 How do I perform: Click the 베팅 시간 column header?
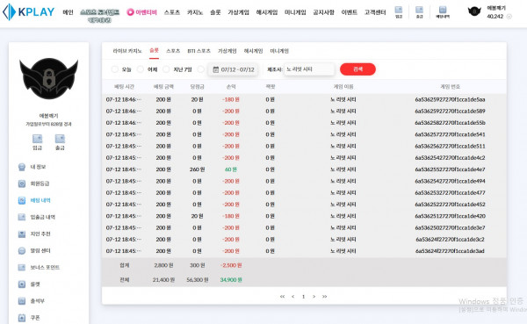[x=124, y=87]
